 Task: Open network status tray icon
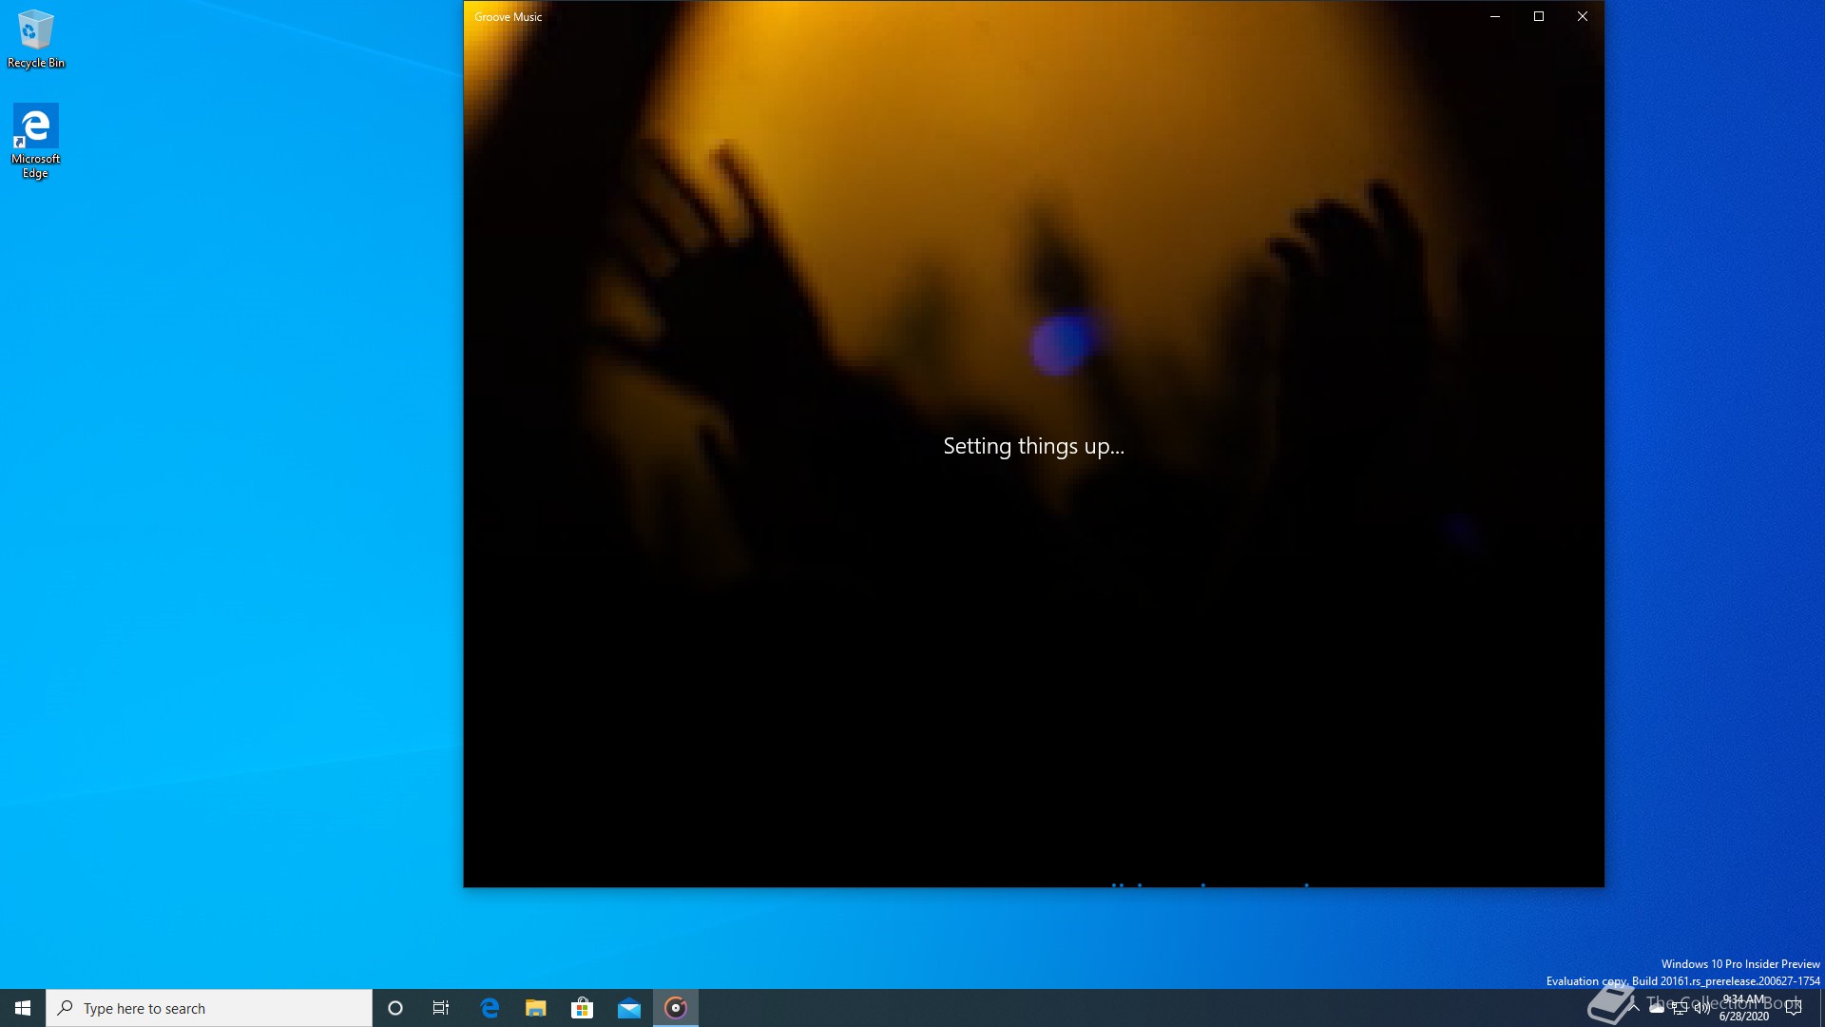pyautogui.click(x=1680, y=1008)
